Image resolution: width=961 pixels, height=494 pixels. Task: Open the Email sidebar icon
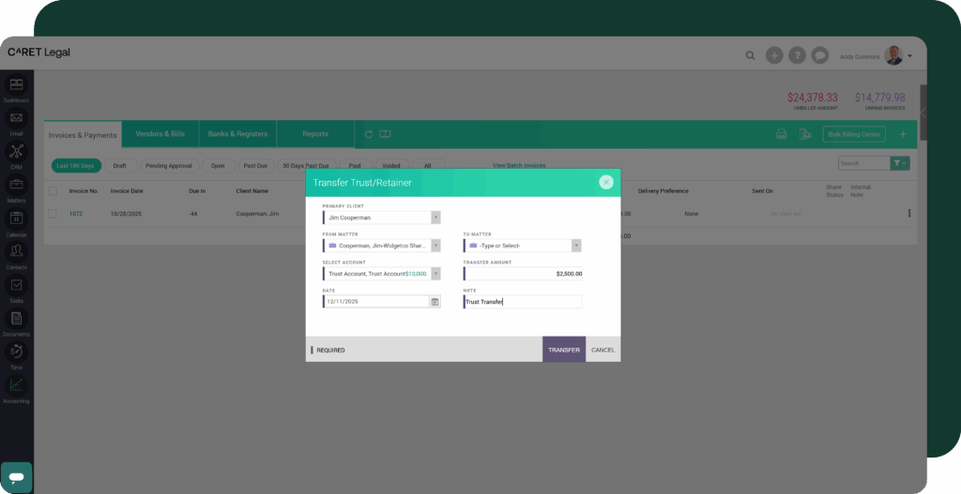[16, 119]
